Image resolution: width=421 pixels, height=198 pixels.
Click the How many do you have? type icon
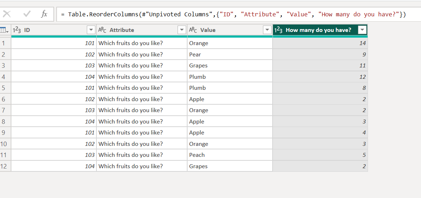point(278,30)
